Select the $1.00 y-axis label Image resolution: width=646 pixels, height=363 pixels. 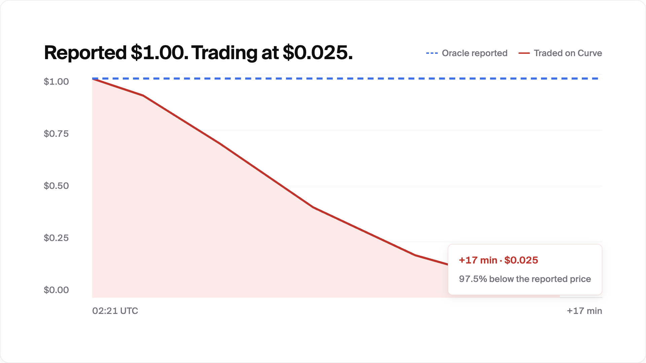tap(56, 81)
